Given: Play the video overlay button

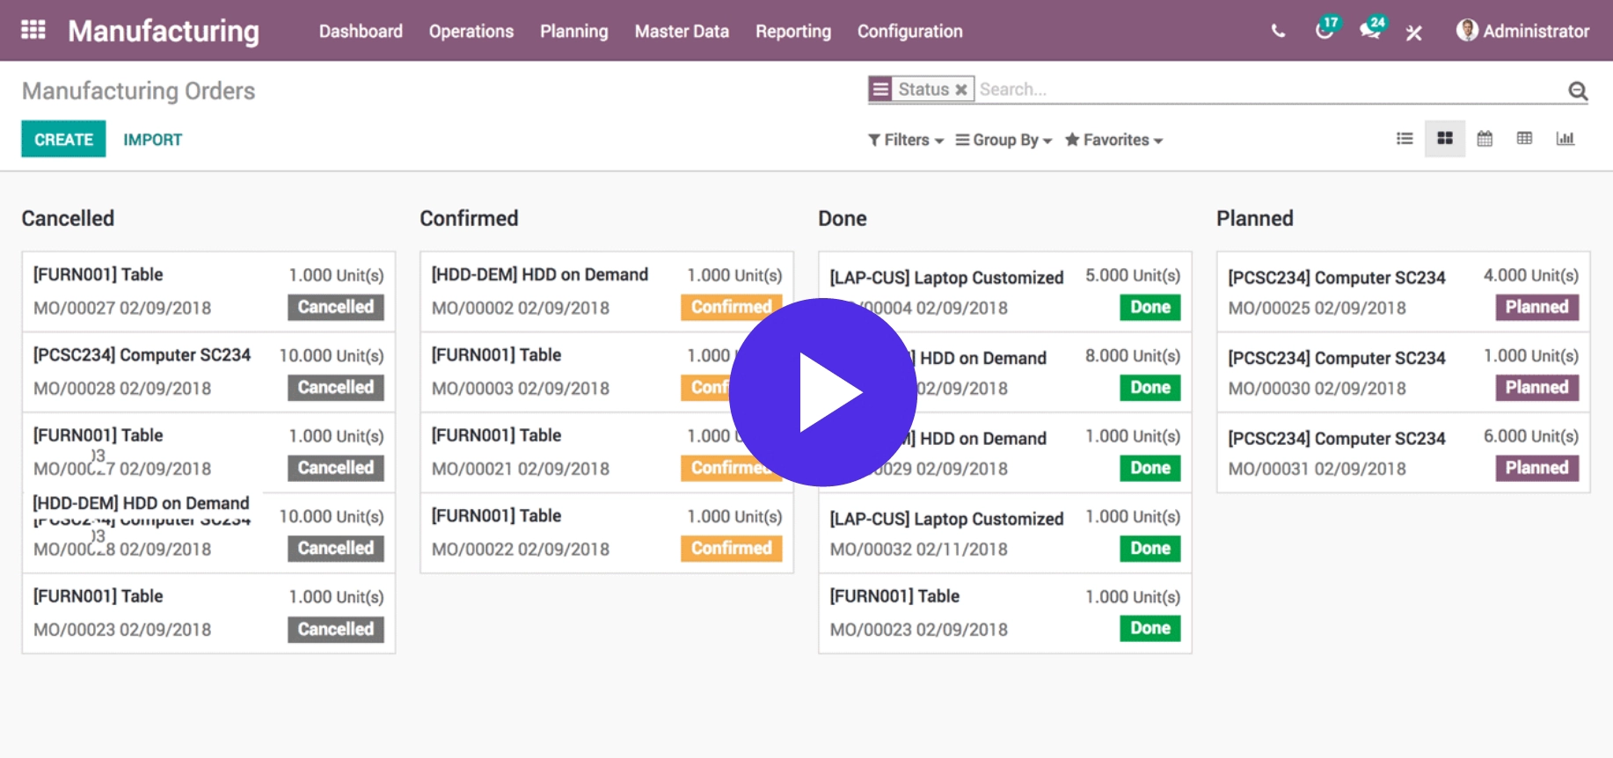Looking at the screenshot, I should point(823,392).
